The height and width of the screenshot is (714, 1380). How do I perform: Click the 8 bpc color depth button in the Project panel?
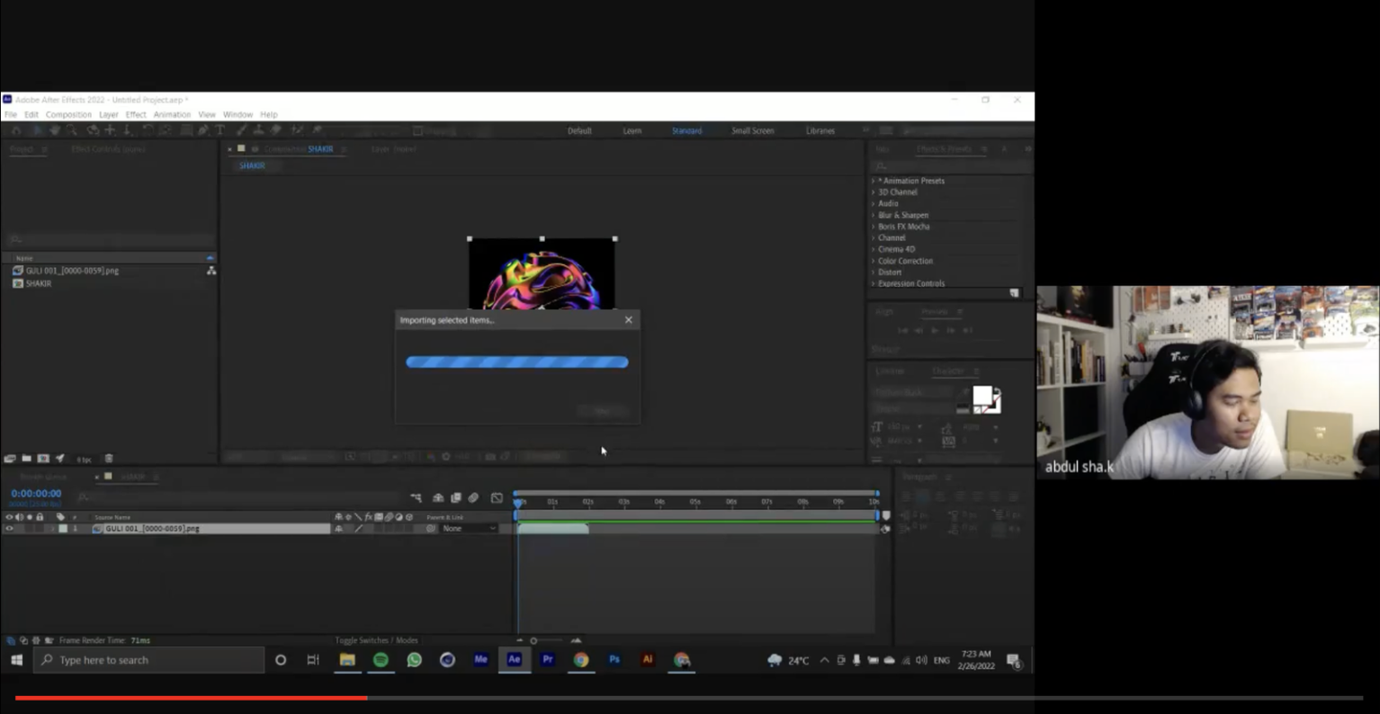(x=84, y=459)
